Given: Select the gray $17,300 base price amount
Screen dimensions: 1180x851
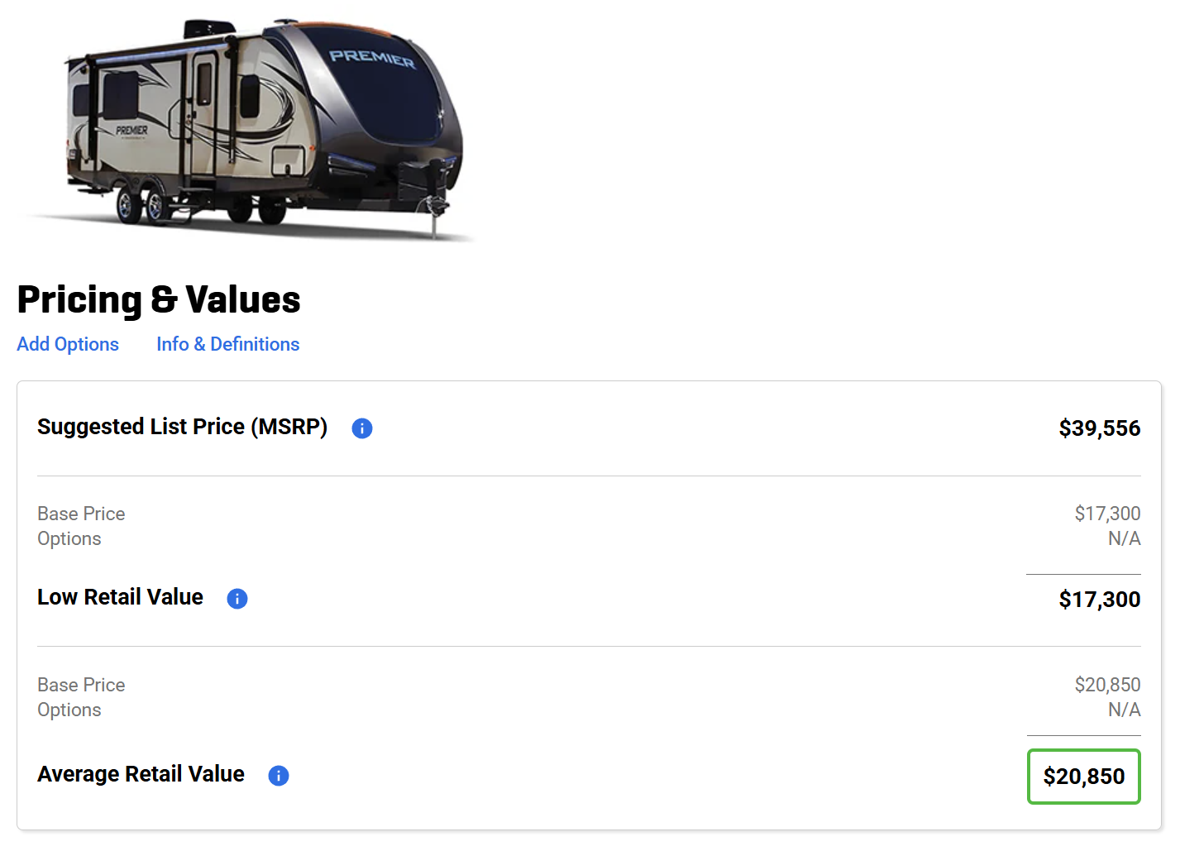Looking at the screenshot, I should tap(1107, 514).
